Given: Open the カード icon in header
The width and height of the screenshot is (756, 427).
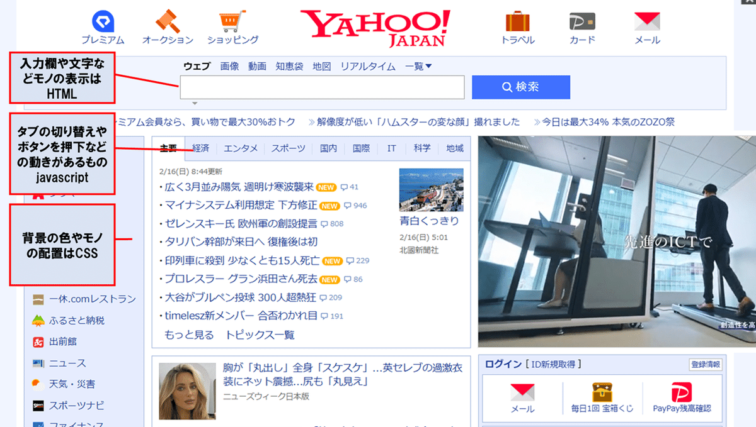Looking at the screenshot, I should click(581, 21).
